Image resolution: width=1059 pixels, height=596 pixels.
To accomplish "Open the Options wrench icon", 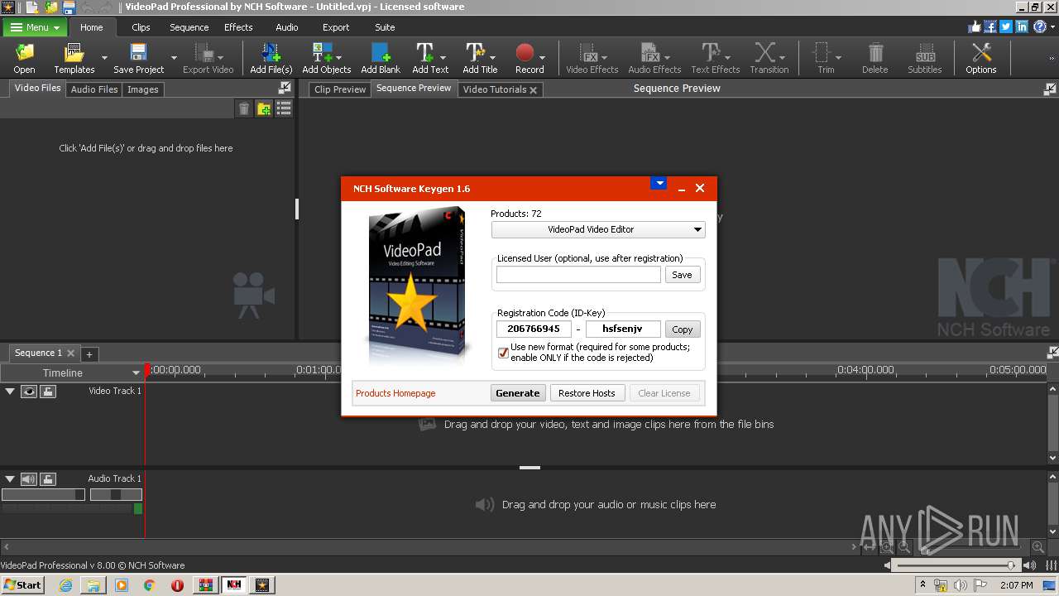I will pos(980,58).
